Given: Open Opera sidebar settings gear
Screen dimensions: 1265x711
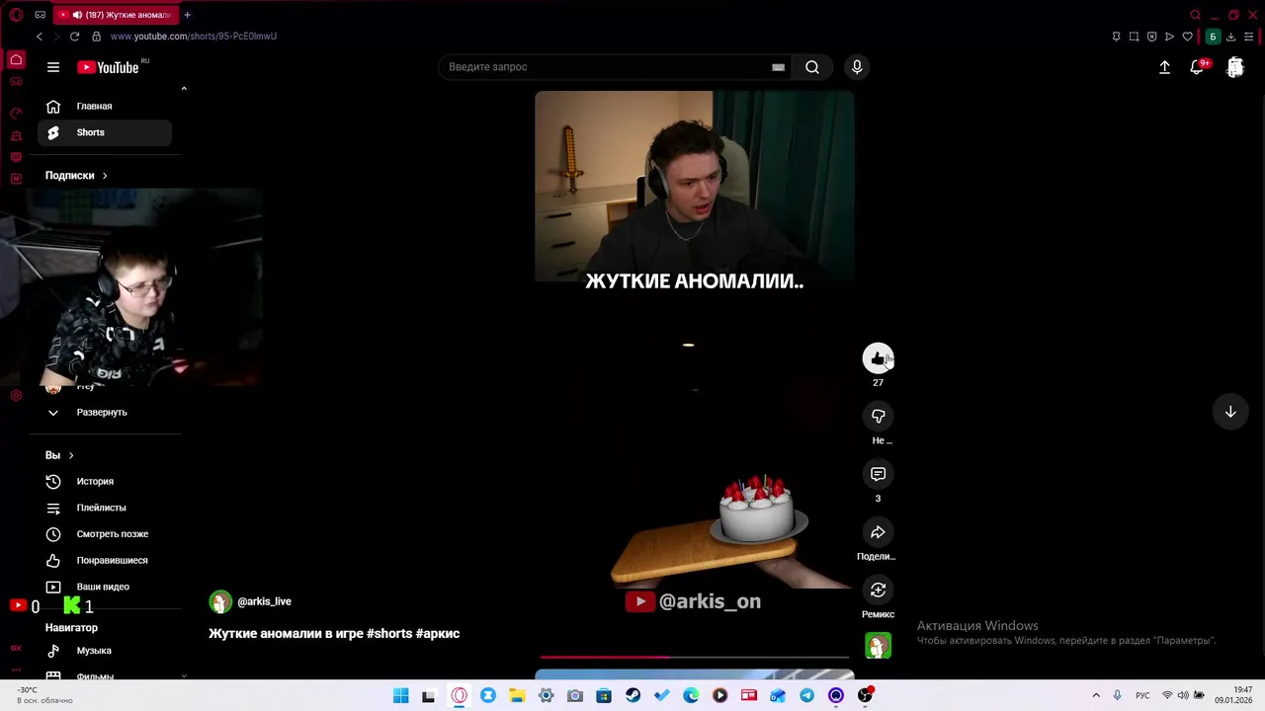Looking at the screenshot, I should coord(16,396).
